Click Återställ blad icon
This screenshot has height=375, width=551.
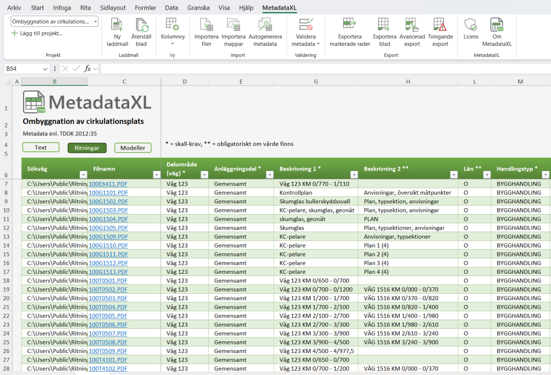pyautogui.click(x=142, y=25)
